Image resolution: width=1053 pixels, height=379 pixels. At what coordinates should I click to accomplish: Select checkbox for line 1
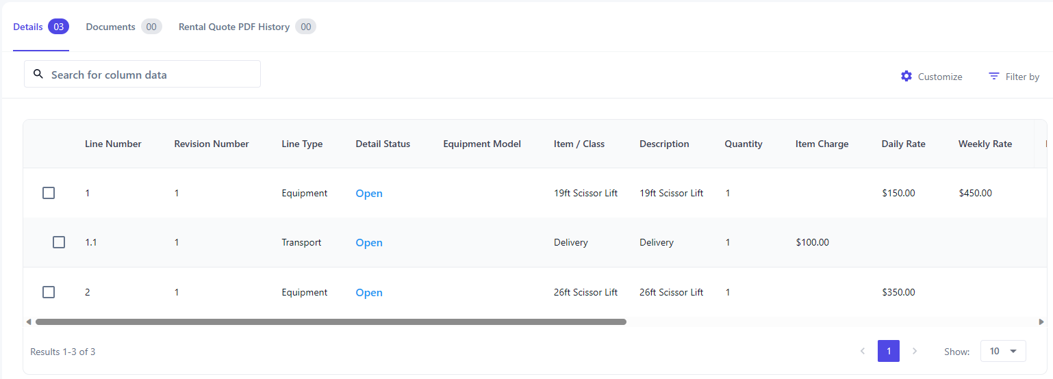tap(49, 193)
